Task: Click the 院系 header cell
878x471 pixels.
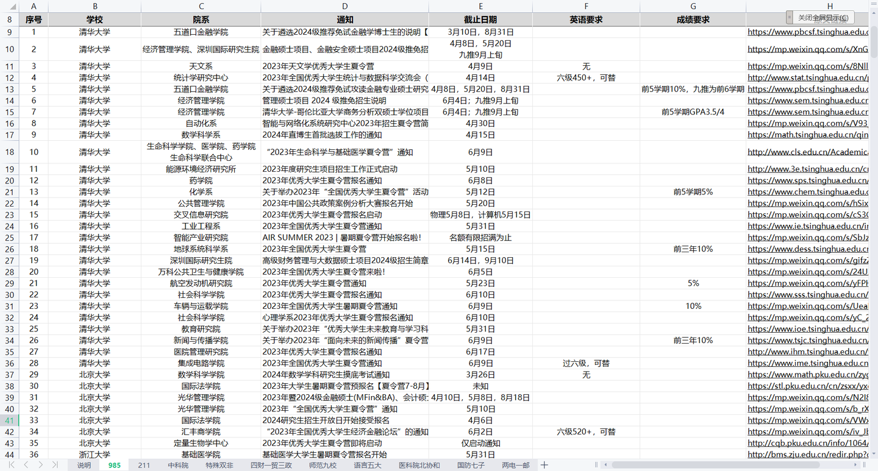Action: 201,19
